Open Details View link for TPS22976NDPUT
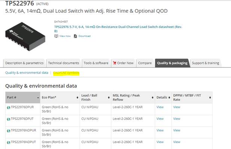231x149 pixels. tap(160, 142)
